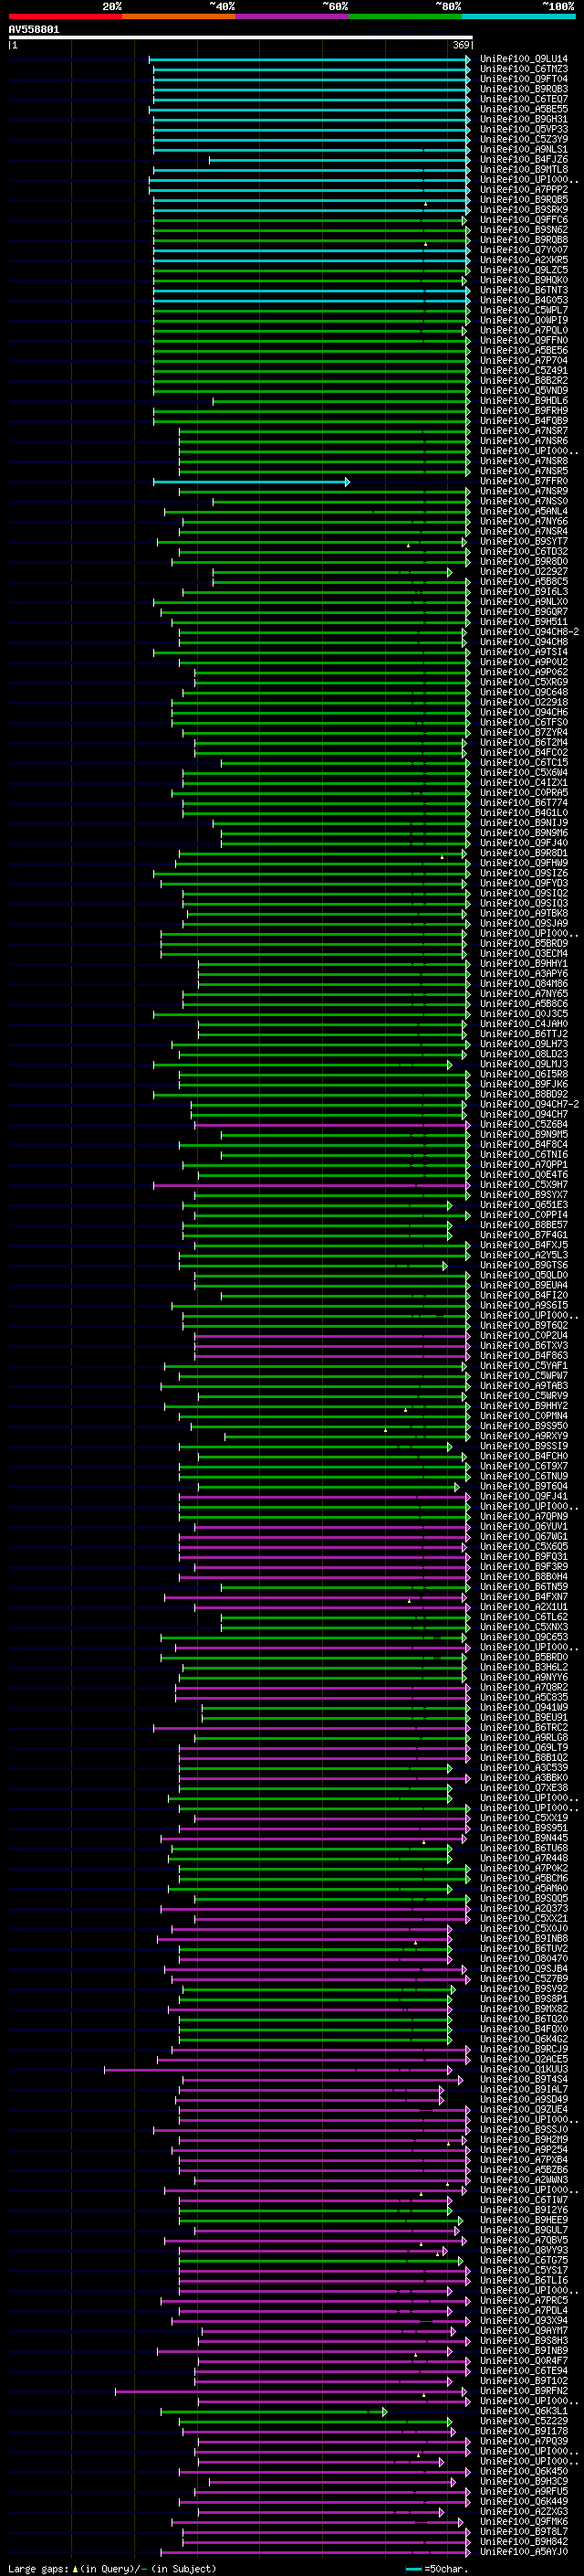Click the white query sequence bar

pos(241,37)
